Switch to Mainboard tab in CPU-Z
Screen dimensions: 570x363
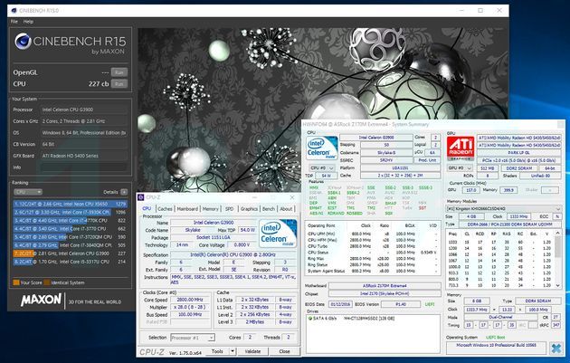click(x=187, y=209)
